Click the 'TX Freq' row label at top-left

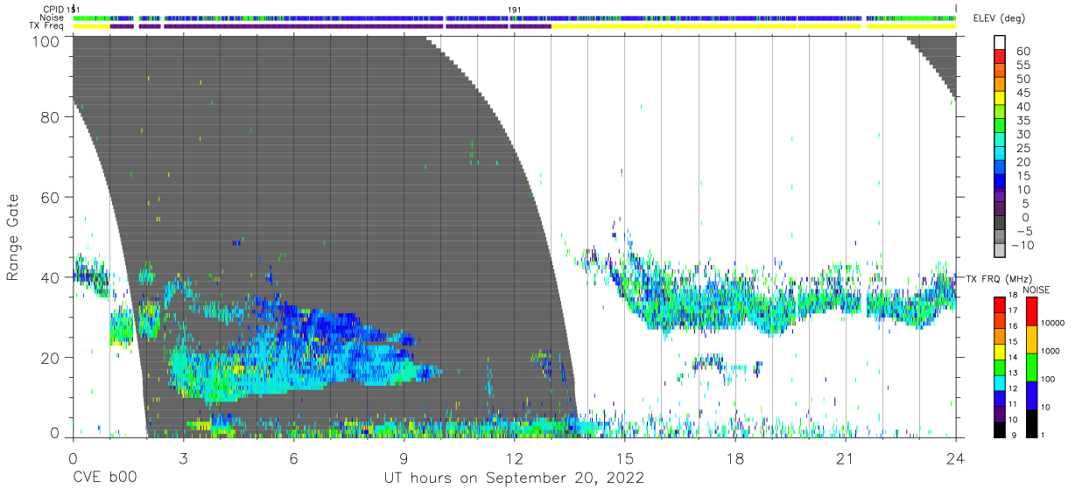coord(47,25)
